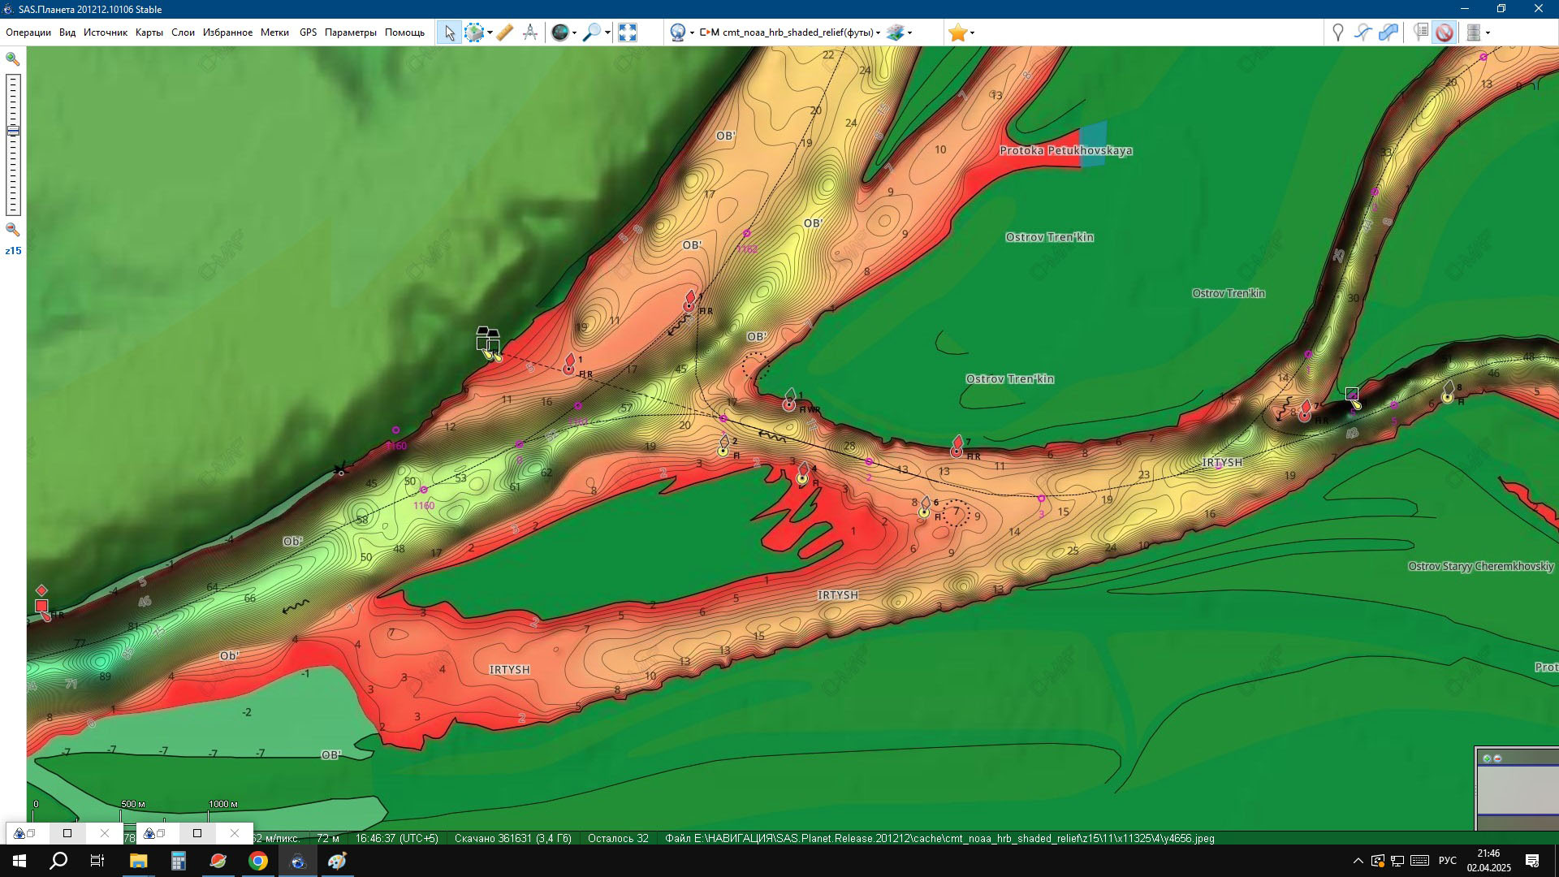Open Chrome from the Windows taskbar
The image size is (1559, 877).
tap(257, 862)
